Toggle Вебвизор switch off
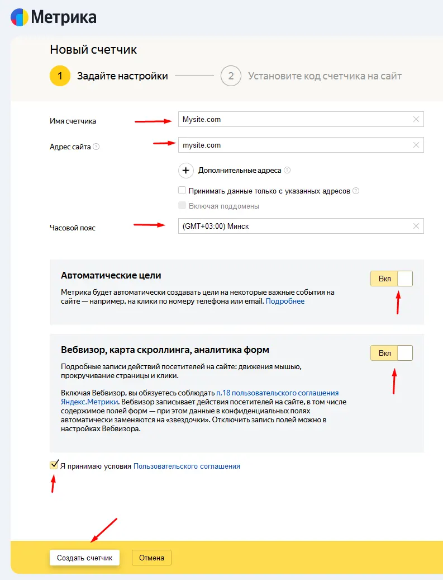The height and width of the screenshot is (580, 443). coord(392,353)
